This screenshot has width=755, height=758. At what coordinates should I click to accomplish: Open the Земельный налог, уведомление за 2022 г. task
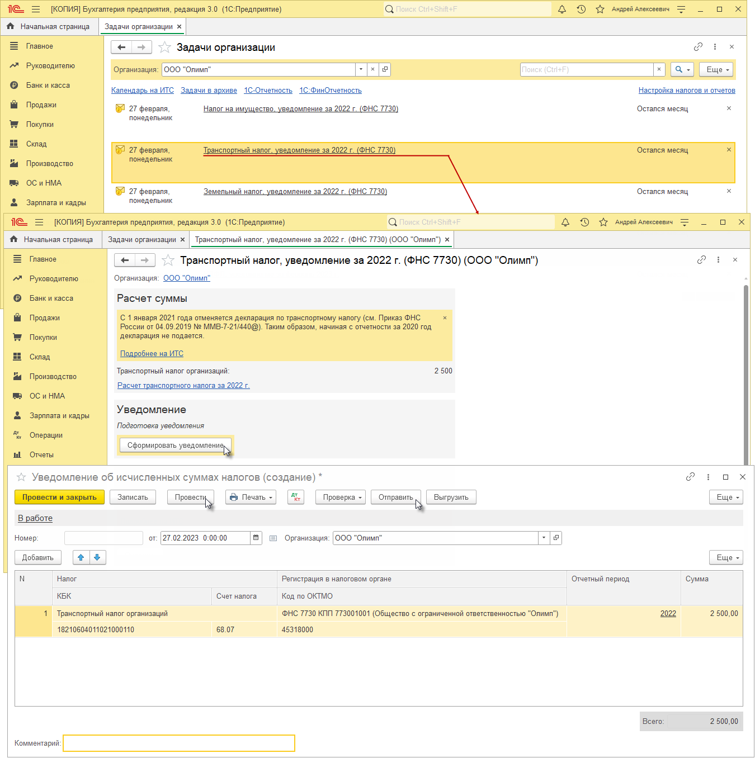tap(295, 191)
